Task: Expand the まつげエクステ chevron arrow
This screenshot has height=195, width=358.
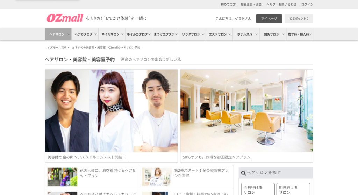Action: (176, 34)
